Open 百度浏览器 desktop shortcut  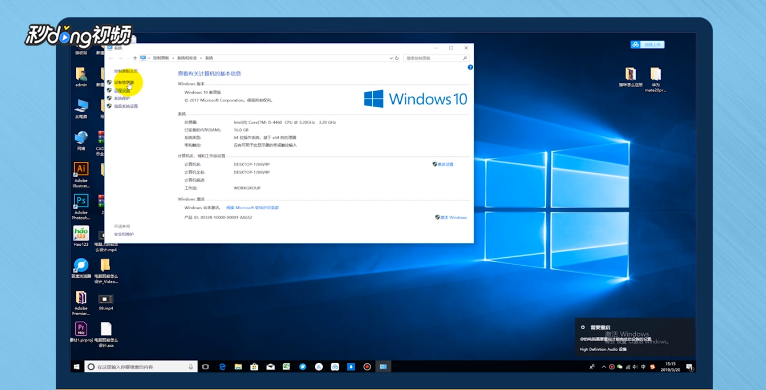coord(81,268)
